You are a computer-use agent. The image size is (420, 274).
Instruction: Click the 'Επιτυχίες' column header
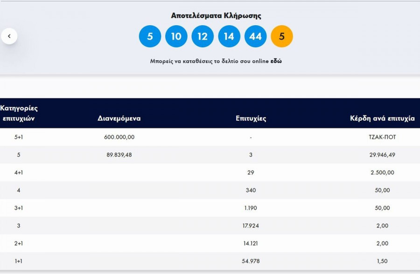[251, 118]
